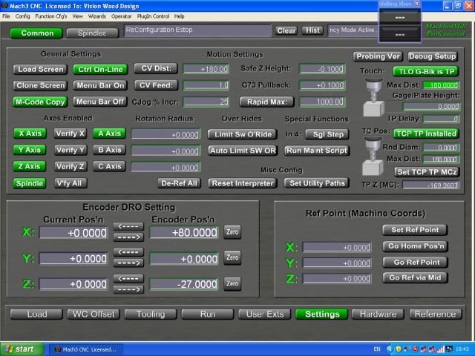The width and height of the screenshot is (475, 356).
Task: Open the Reference screen tab
Action: click(436, 314)
